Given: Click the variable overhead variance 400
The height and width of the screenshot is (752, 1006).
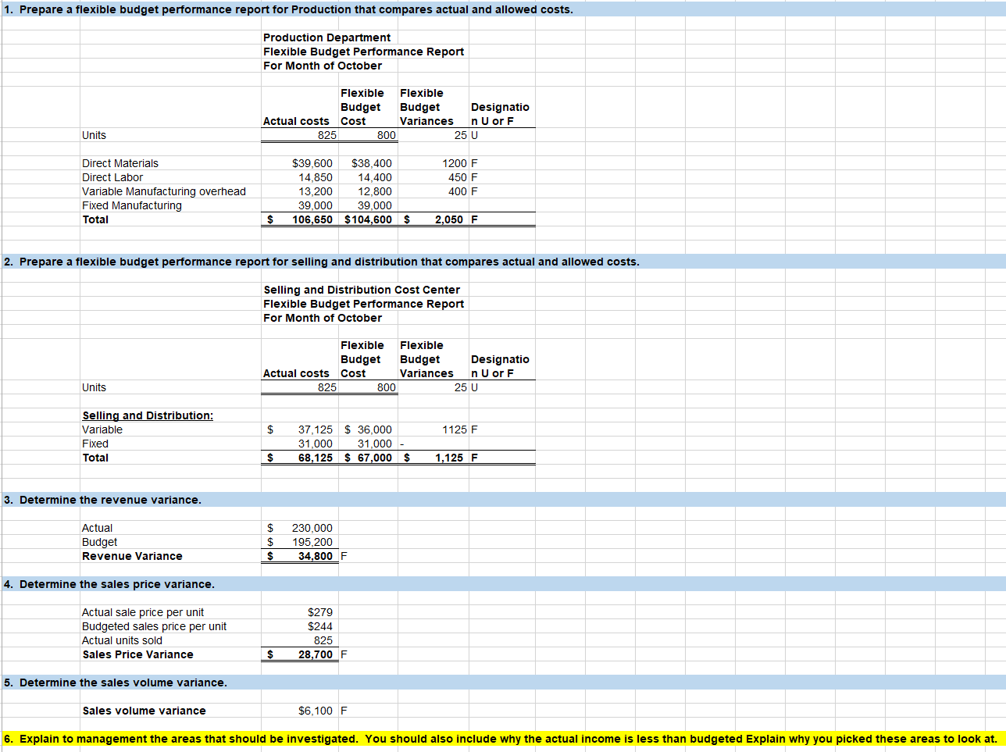Looking at the screenshot, I should (458, 191).
